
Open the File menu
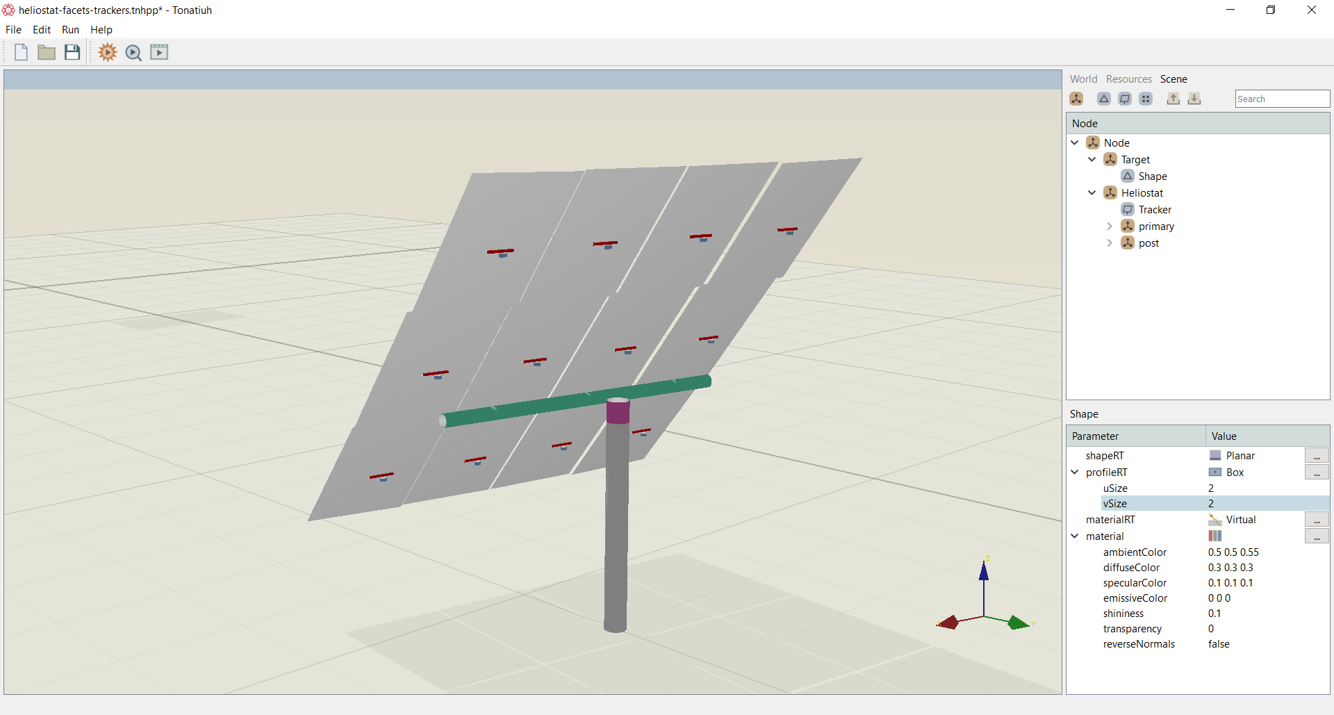(13, 30)
